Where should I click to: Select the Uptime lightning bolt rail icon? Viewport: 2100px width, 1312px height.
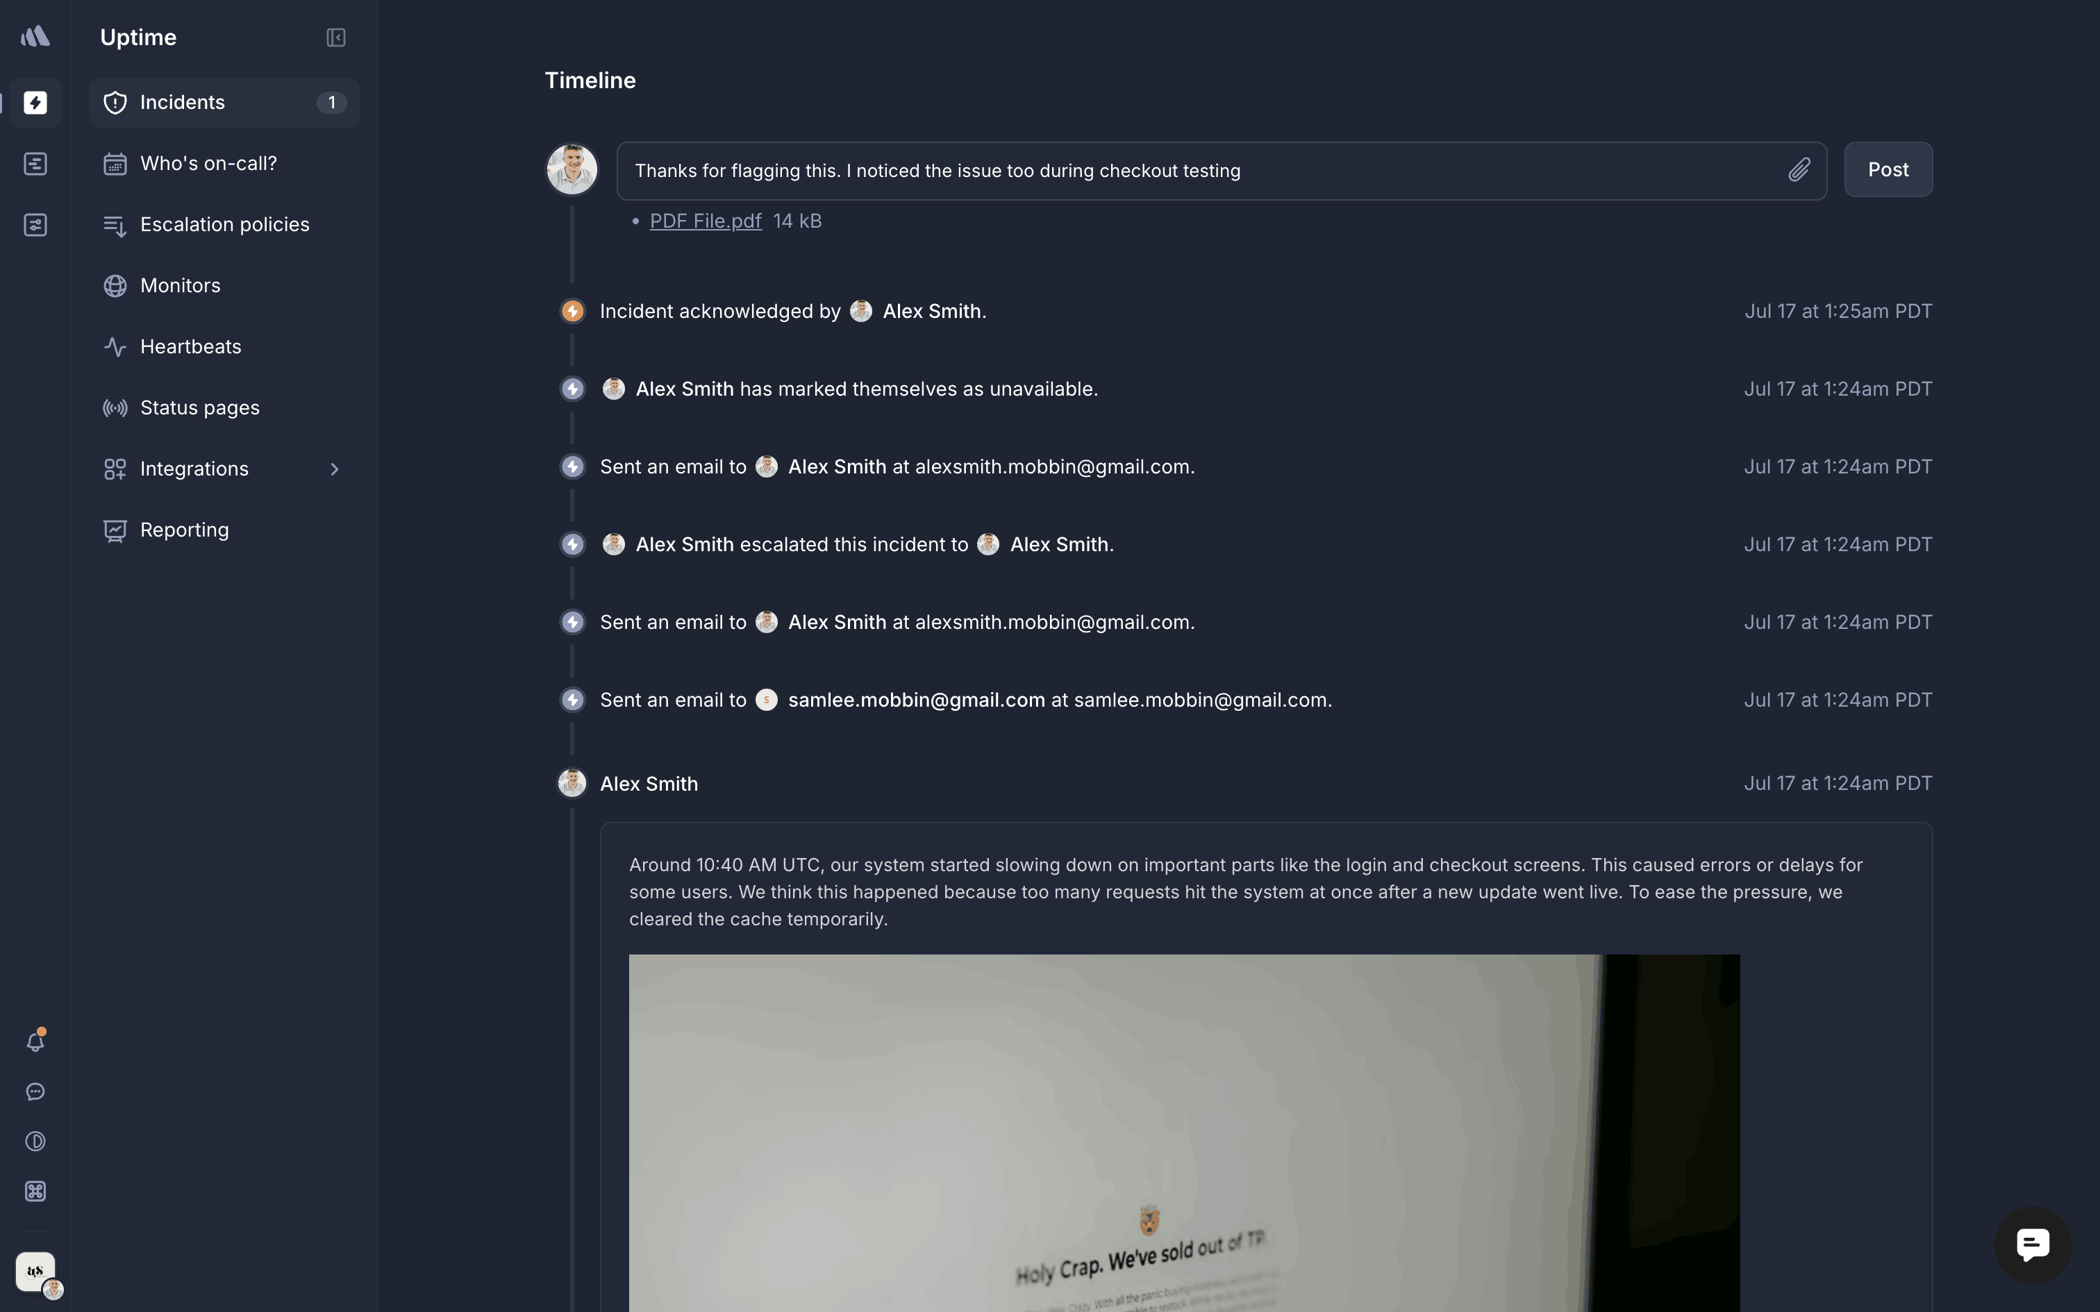(x=35, y=103)
